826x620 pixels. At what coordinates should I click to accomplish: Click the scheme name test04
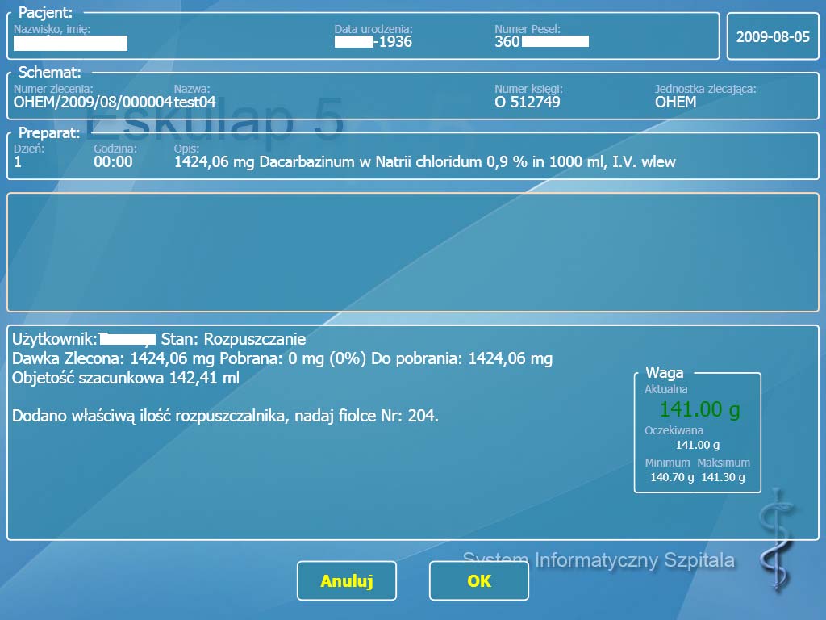tap(195, 103)
